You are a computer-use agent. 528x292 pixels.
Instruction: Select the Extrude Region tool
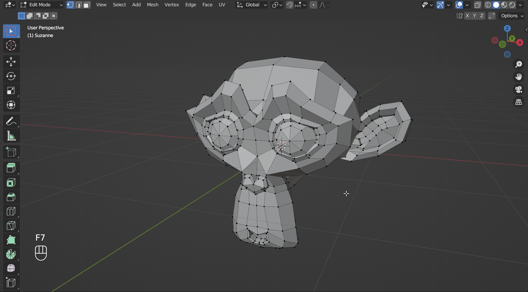pyautogui.click(x=11, y=168)
